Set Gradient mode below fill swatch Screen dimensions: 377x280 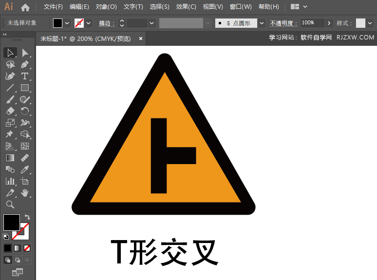tap(18, 248)
